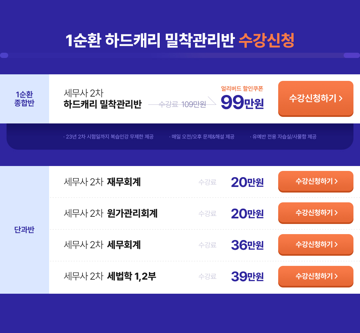The width and height of the screenshot is (360, 333).
Task: Click the 99만원 discounted price
Action: pos(242,102)
